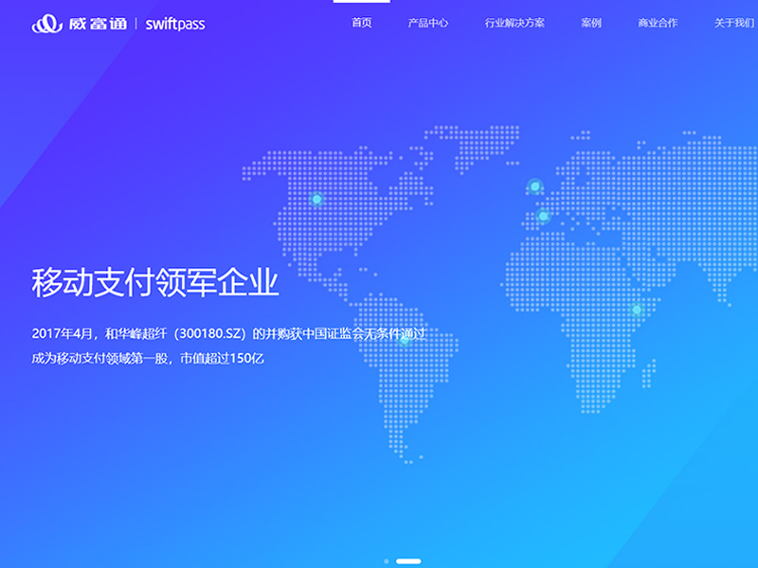Viewport: 758px width, 568px height.
Task: Open the 行业解决方案 menu item
Action: tap(514, 23)
